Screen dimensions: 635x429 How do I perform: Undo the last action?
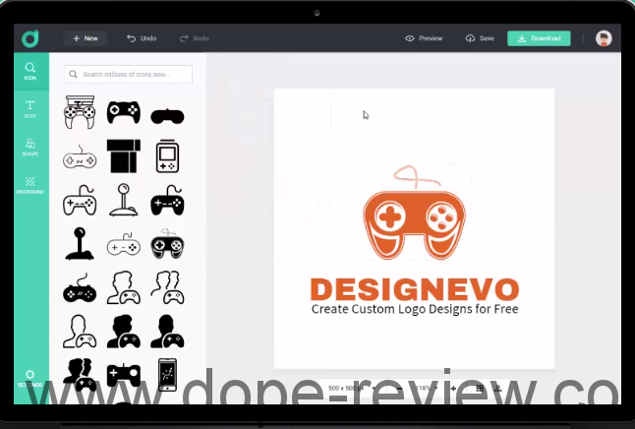(142, 38)
